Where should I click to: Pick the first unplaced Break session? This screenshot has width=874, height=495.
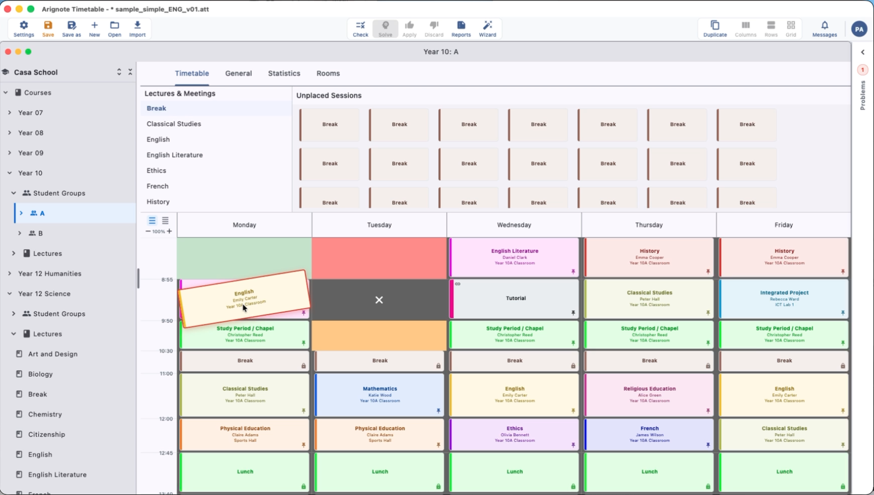tap(330, 125)
